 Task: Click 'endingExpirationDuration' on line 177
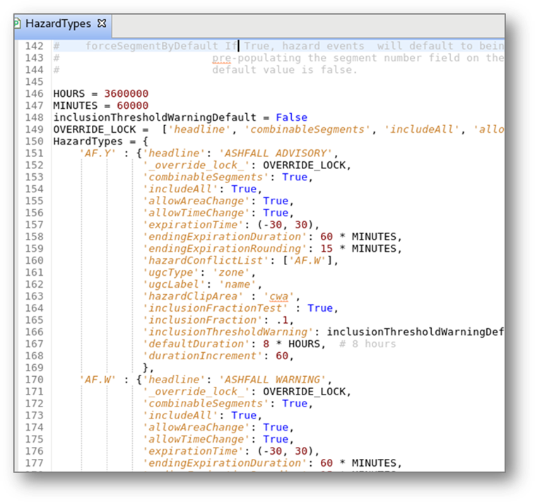tap(225, 463)
